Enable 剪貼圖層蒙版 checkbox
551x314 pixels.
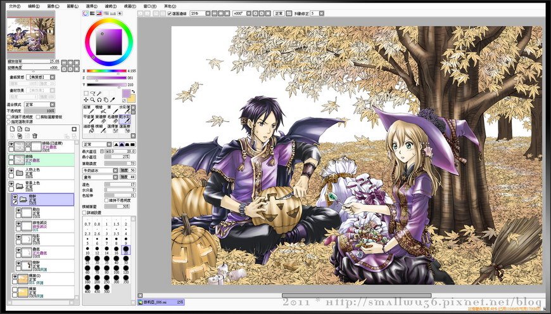pyautogui.click(x=38, y=117)
